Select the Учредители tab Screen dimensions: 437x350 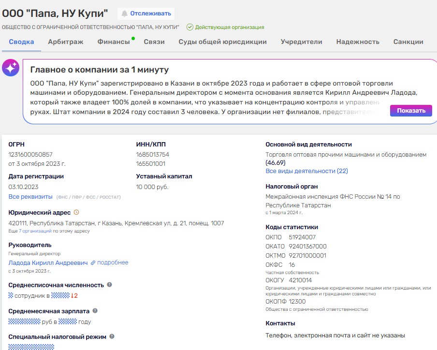pyautogui.click(x=301, y=42)
